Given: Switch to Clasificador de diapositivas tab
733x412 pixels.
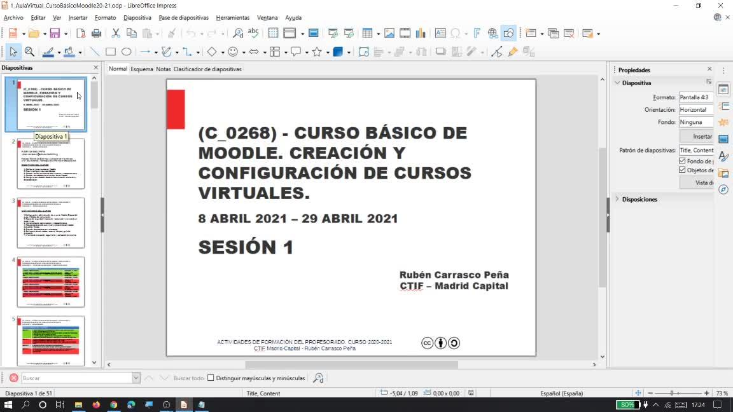Looking at the screenshot, I should pyautogui.click(x=207, y=69).
